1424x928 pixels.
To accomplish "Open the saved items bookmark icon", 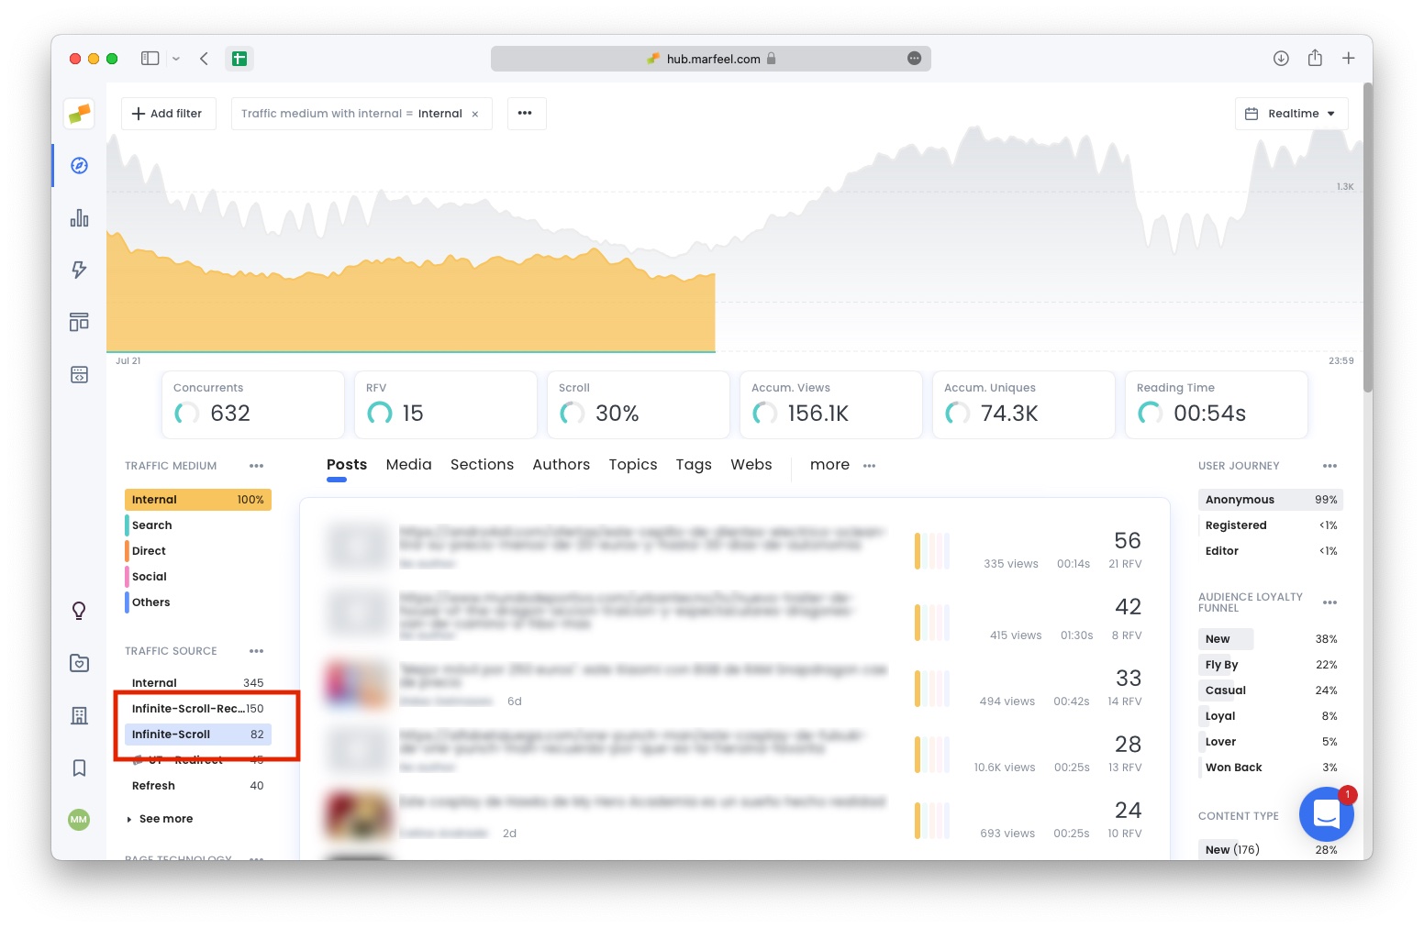I will tap(79, 768).
